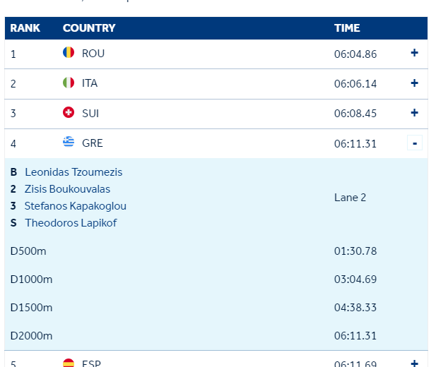Click the TIME column header
The width and height of the screenshot is (436, 367).
point(347,28)
